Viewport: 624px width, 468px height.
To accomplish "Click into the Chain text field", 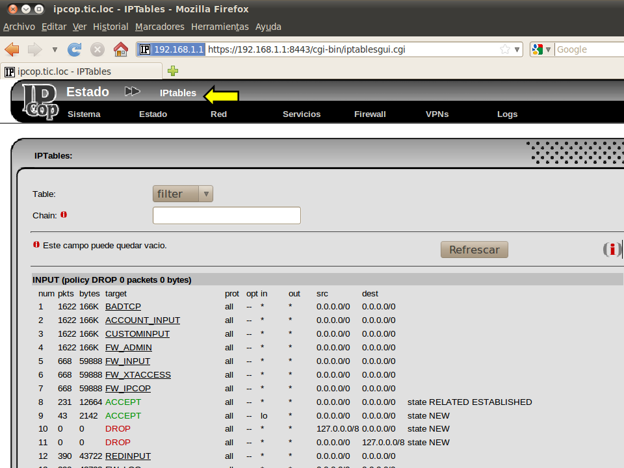I will [226, 215].
